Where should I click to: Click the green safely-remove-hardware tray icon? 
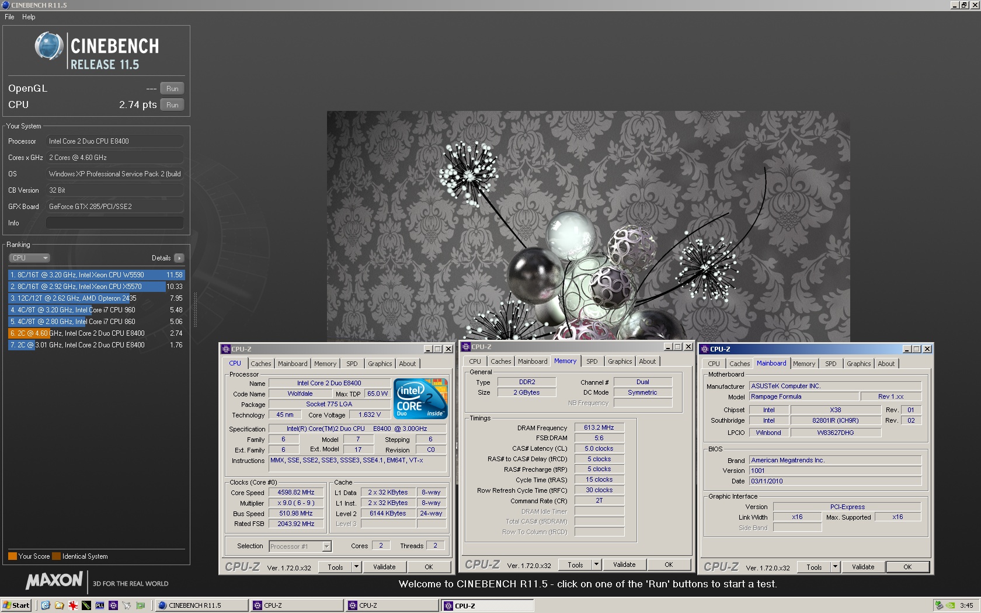point(939,605)
